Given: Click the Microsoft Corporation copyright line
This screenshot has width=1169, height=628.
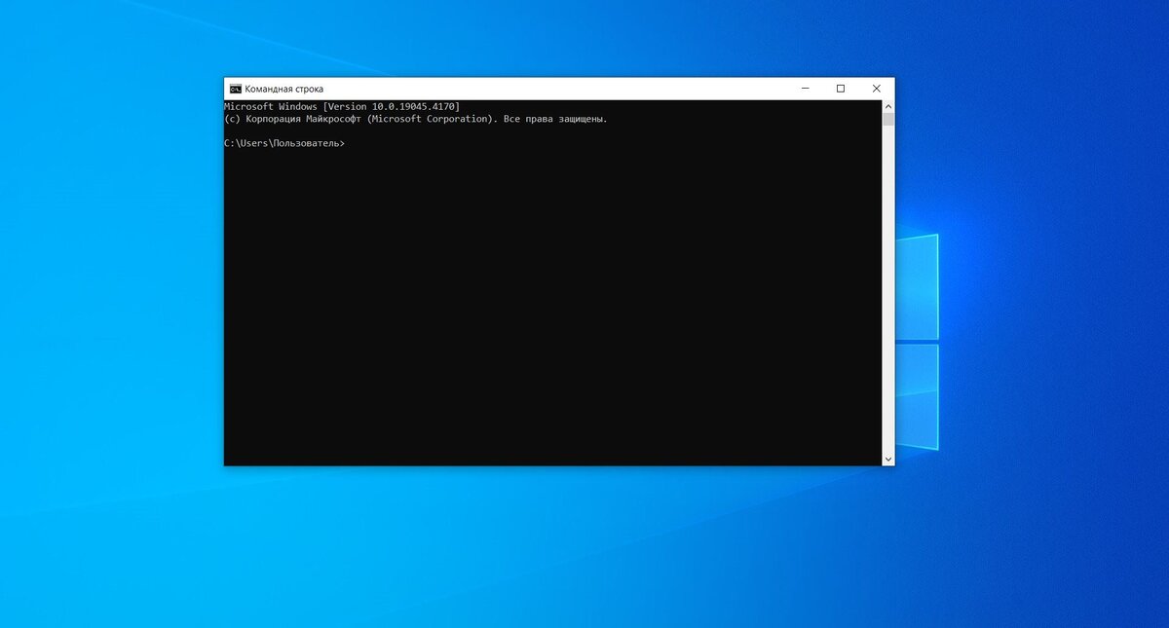Looking at the screenshot, I should click(x=416, y=119).
